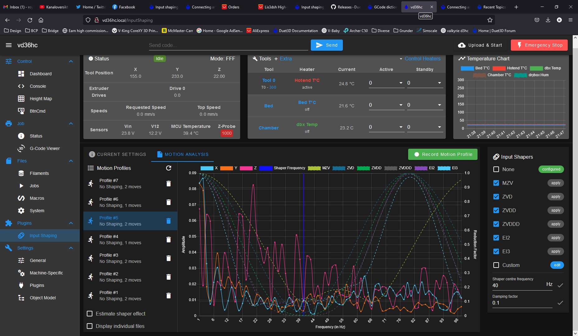Switch to the Releases browser tab
Screen dimensions: 578x336
346,7
